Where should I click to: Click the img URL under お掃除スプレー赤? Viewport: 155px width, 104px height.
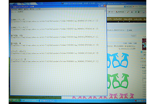[x=55, y=21]
